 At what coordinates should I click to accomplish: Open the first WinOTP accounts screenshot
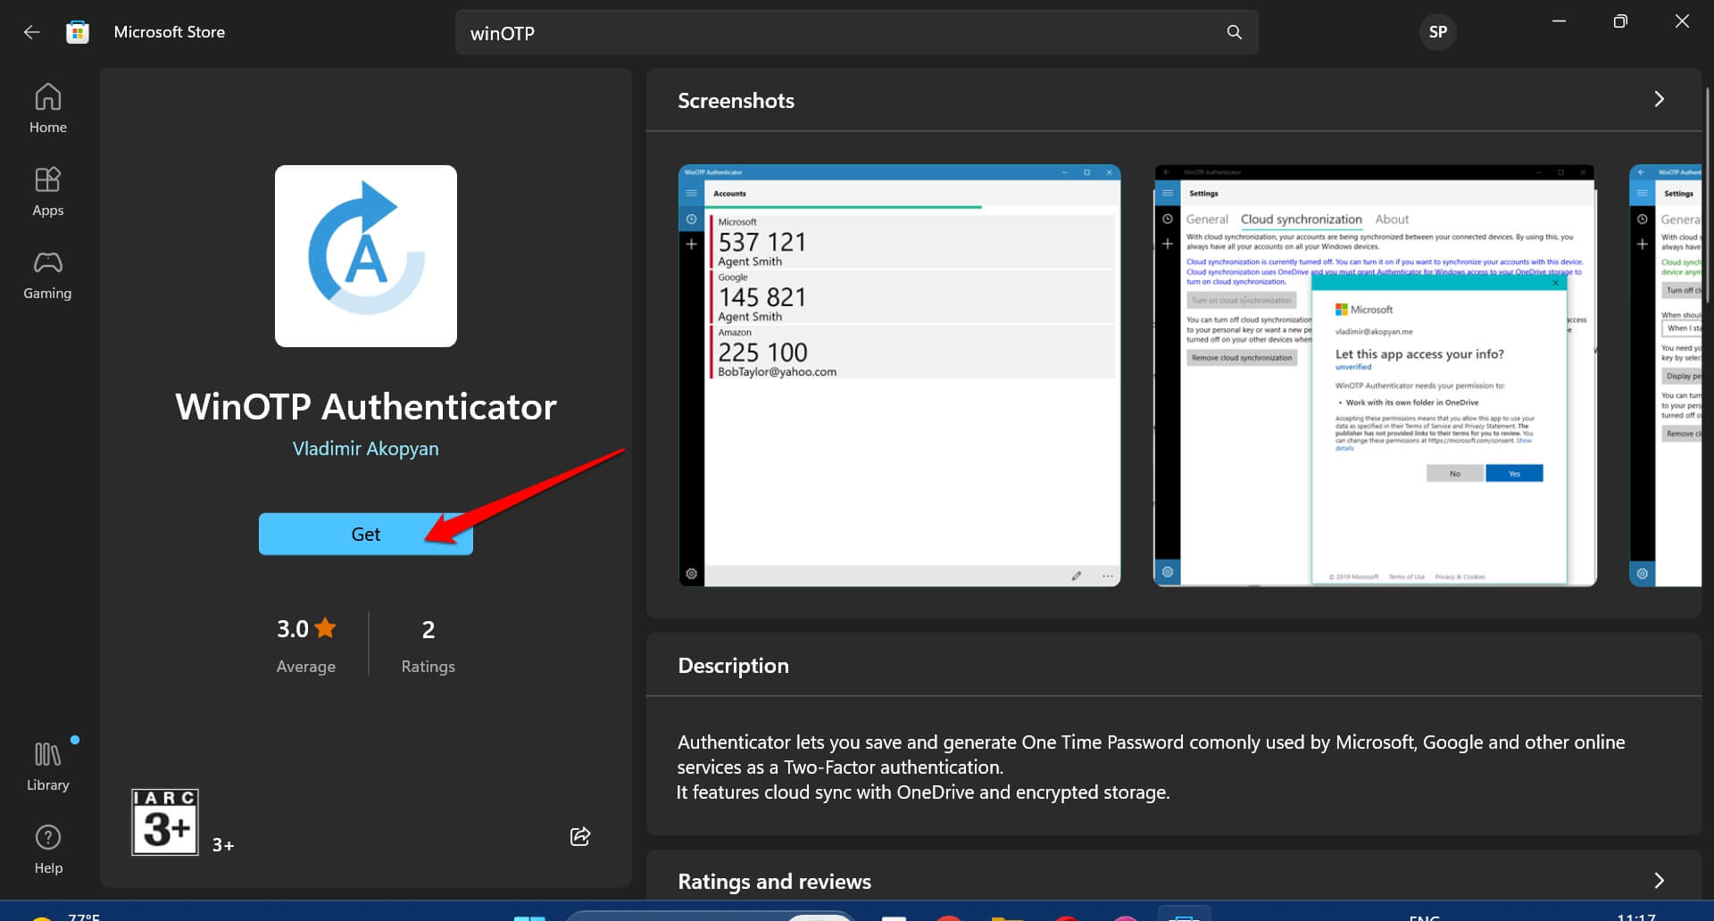coord(898,373)
